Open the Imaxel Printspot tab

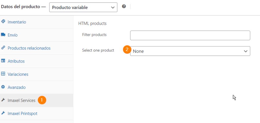[22, 113]
